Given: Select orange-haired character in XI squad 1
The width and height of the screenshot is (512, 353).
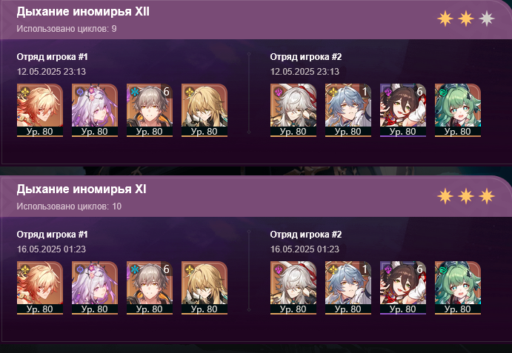Looking at the screenshot, I should (40, 288).
